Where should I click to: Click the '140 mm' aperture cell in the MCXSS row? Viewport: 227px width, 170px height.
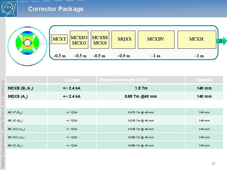point(204,137)
